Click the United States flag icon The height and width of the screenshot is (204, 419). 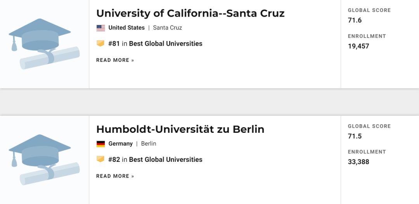pos(100,28)
